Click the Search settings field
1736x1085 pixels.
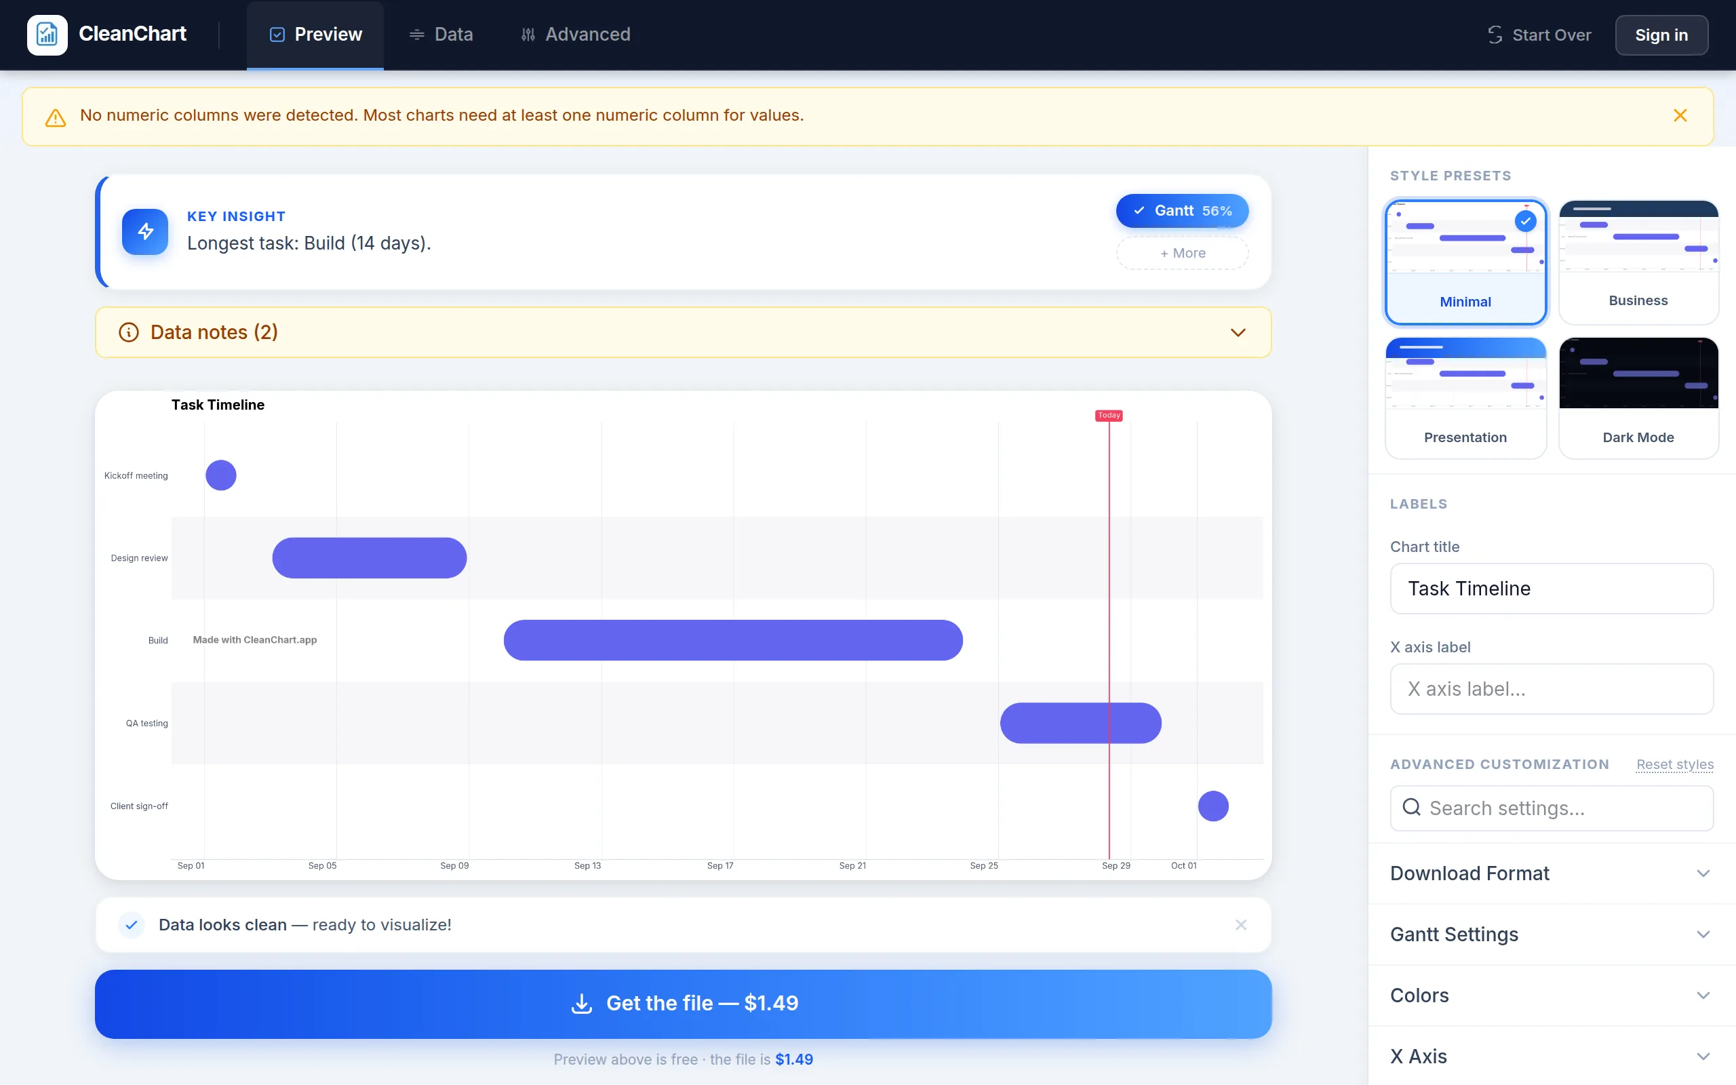pos(1552,808)
